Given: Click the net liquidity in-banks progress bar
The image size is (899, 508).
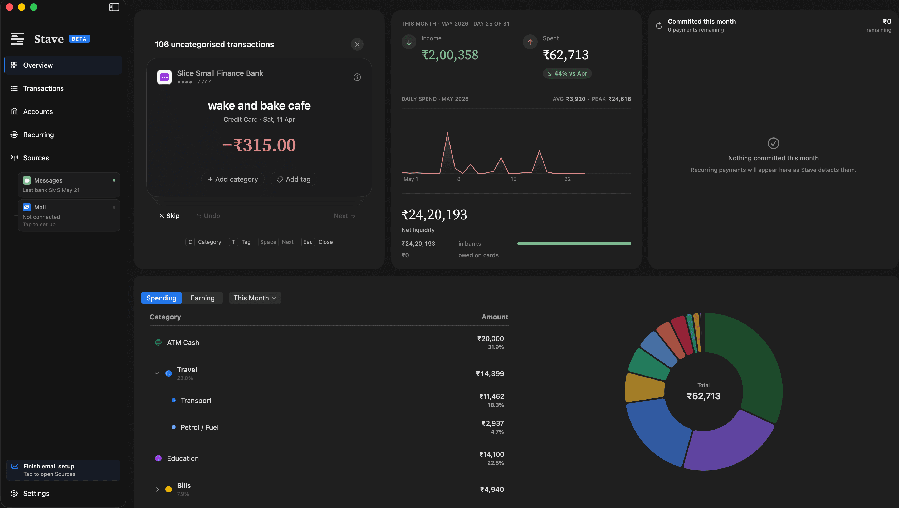Looking at the screenshot, I should 574,244.
